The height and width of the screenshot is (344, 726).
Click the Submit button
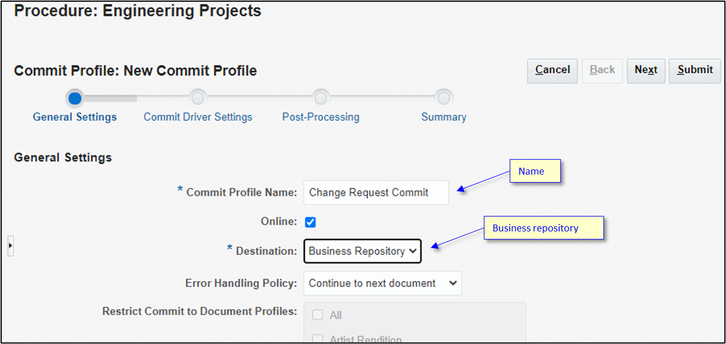tap(694, 71)
